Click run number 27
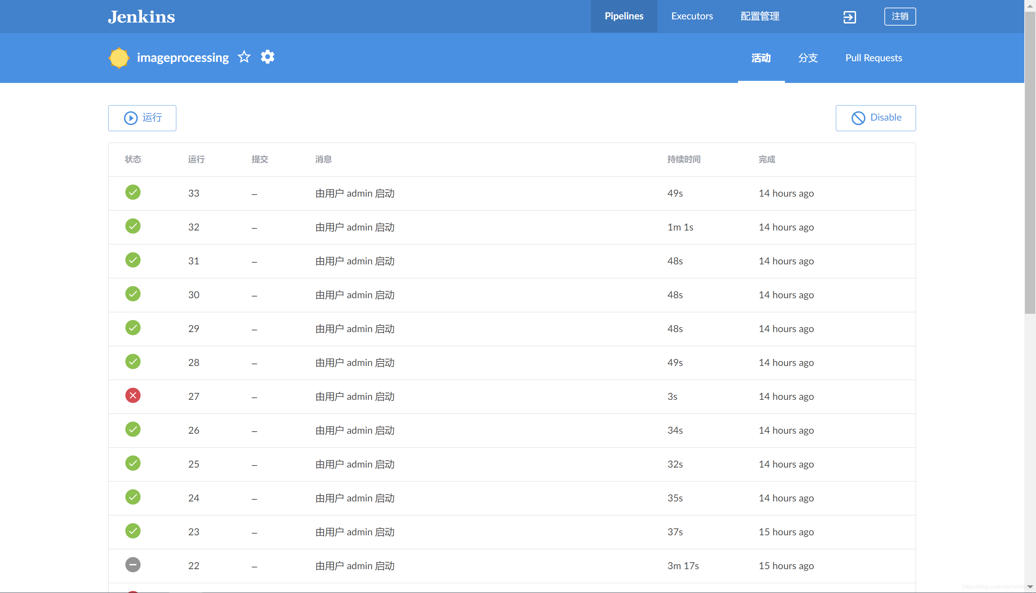Viewport: 1036px width, 593px height. (x=194, y=396)
